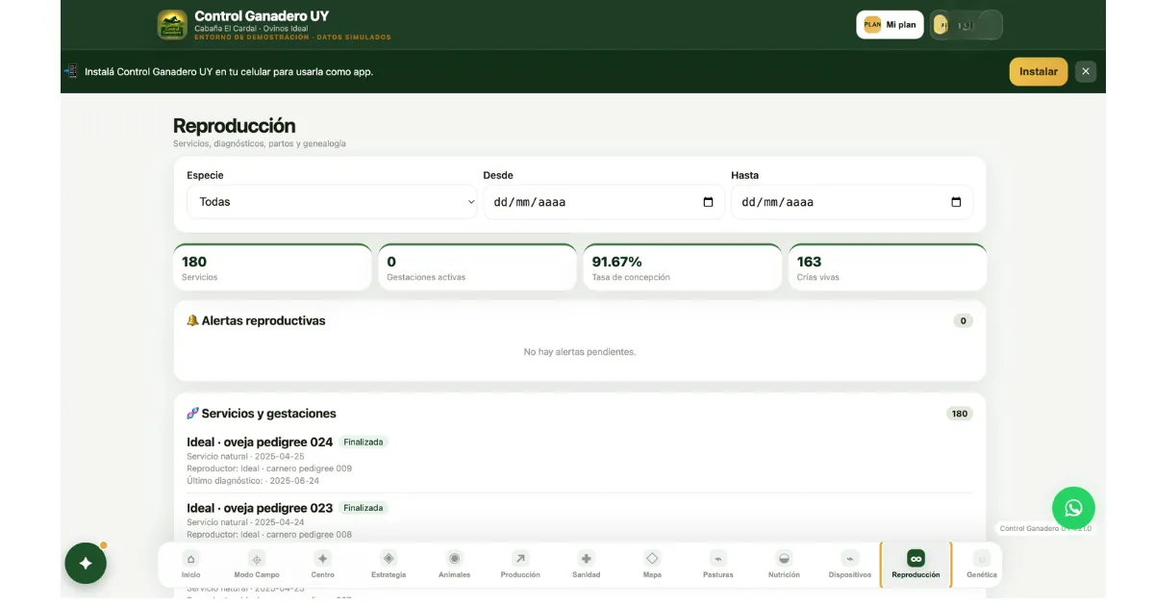Open the Sanidad section
The height and width of the screenshot is (606, 1154).
click(587, 565)
